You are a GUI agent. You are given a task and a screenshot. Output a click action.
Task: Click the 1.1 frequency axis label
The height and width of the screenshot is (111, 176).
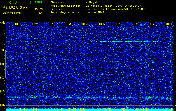tap(2, 36)
